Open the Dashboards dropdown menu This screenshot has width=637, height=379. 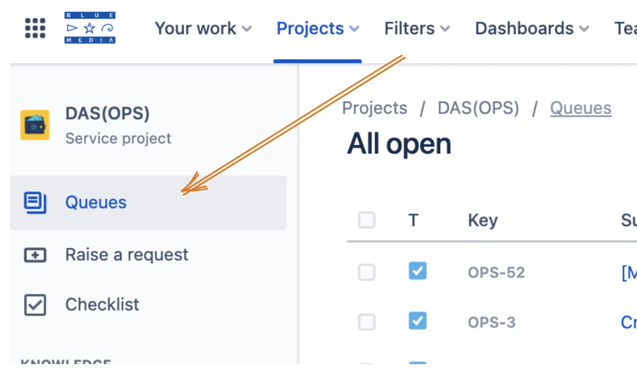[532, 28]
